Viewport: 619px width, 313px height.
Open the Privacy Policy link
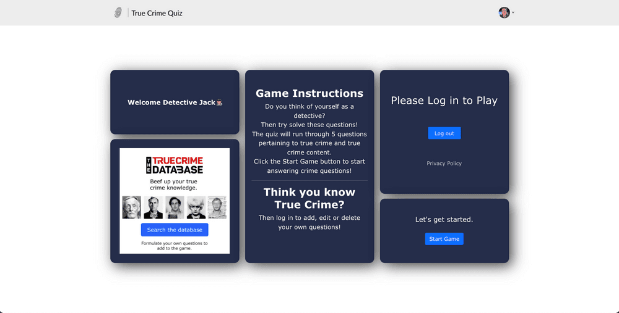click(x=444, y=164)
